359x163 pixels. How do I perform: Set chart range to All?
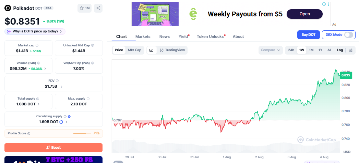coord(329,50)
